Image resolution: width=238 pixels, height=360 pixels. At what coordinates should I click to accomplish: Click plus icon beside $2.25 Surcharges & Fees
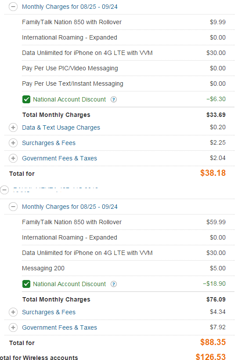point(13,143)
